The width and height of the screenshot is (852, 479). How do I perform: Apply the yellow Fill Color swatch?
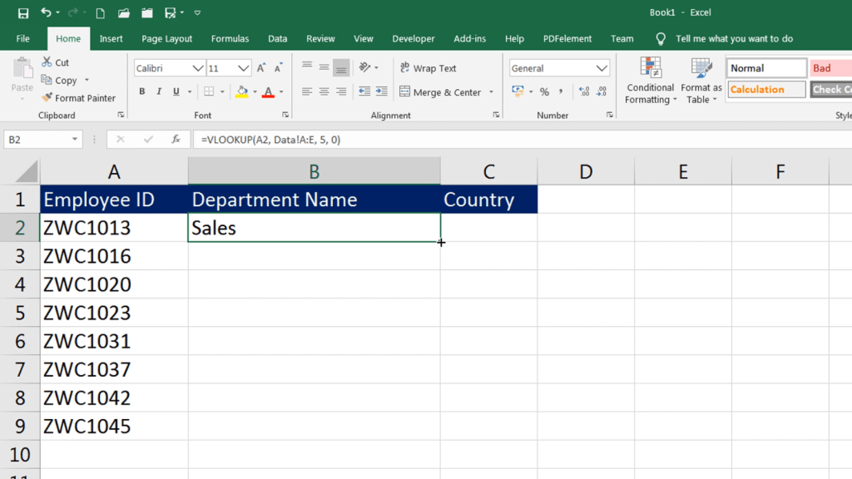point(242,91)
